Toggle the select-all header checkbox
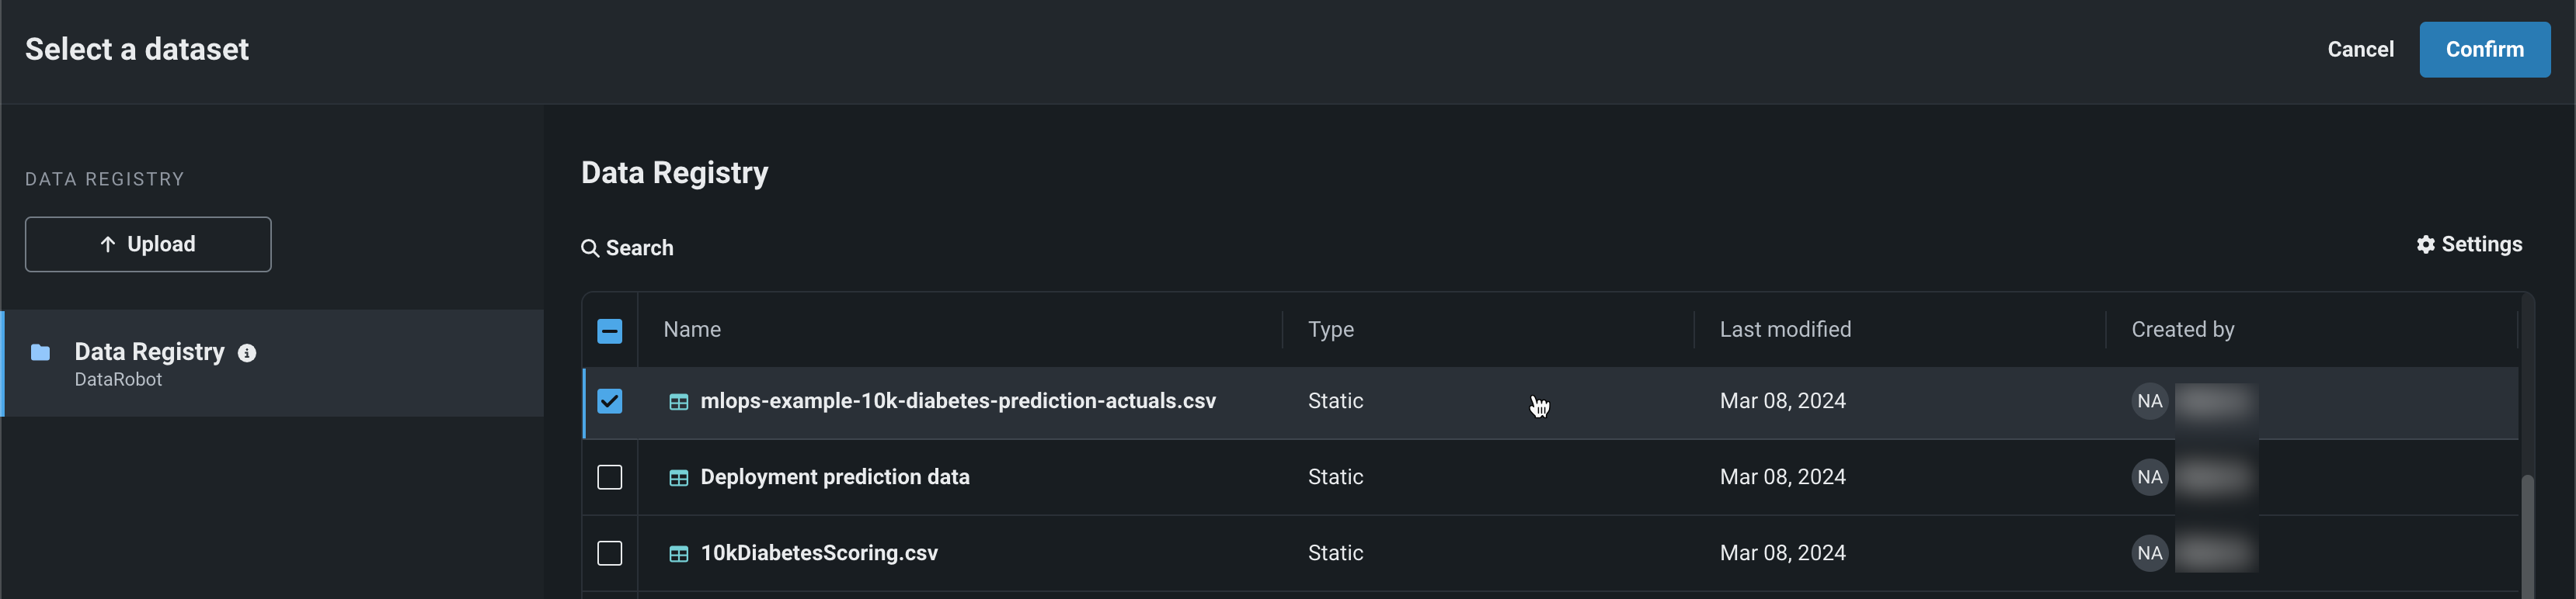The image size is (2576, 599). (610, 331)
